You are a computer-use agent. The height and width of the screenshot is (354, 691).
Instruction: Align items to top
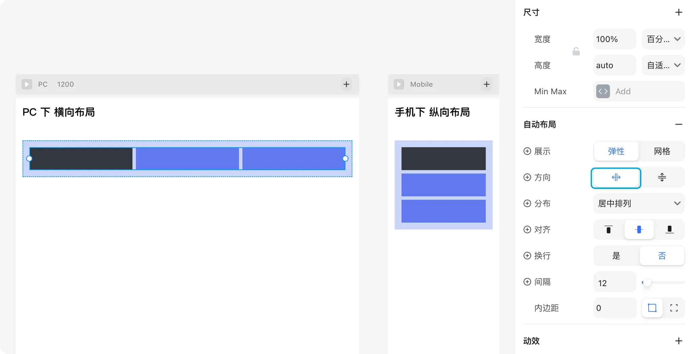608,230
